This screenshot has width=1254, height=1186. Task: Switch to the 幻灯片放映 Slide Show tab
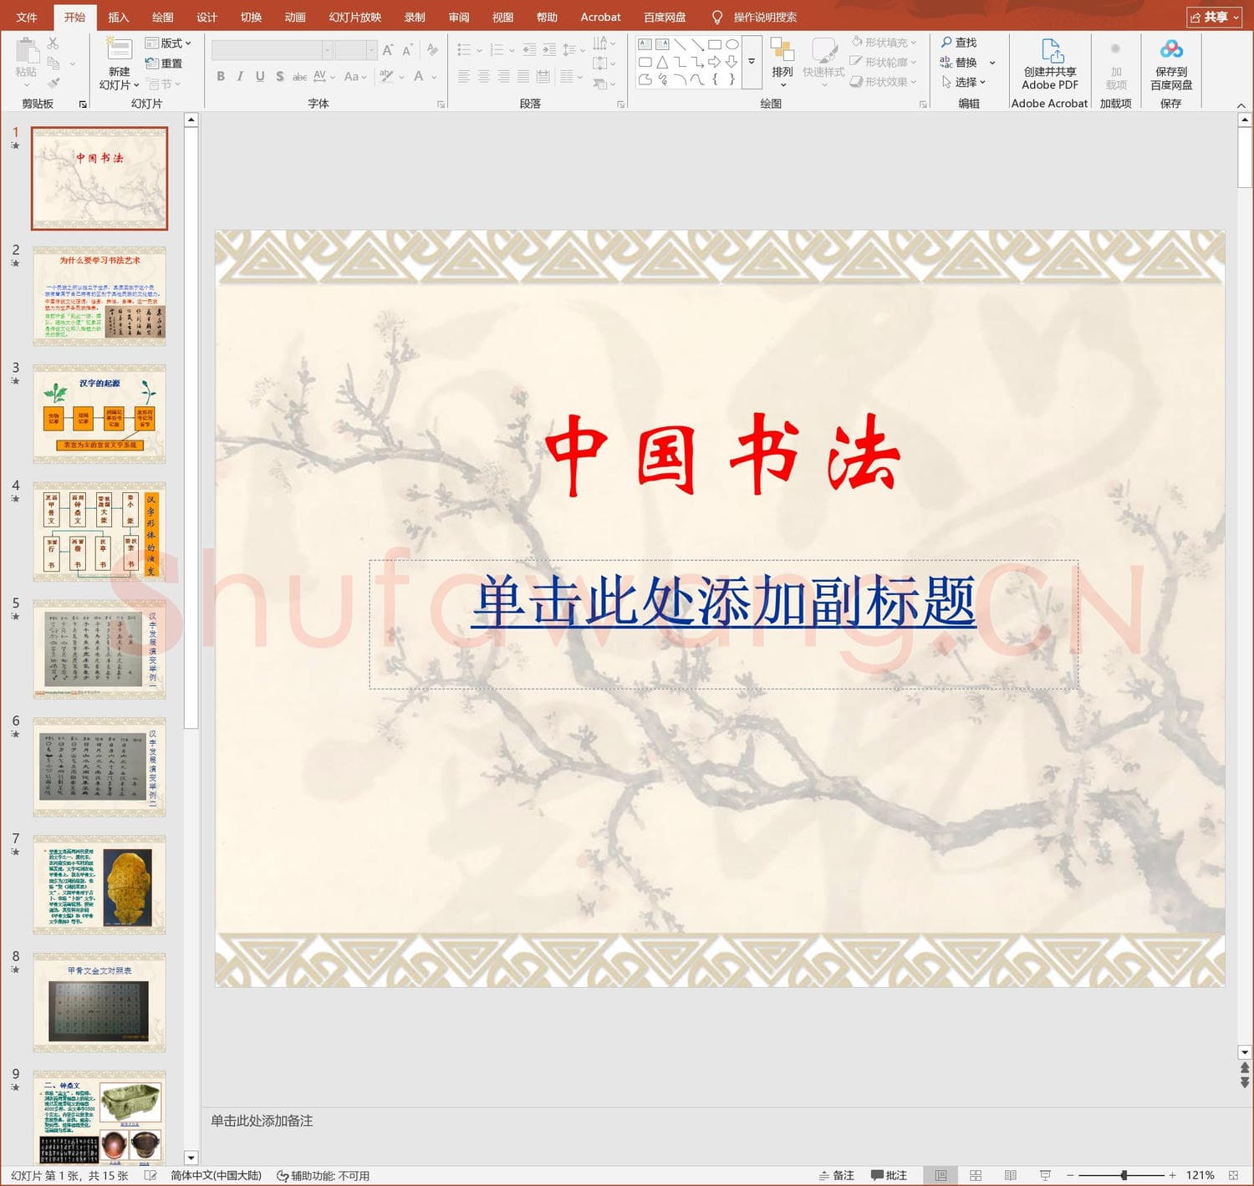[355, 17]
